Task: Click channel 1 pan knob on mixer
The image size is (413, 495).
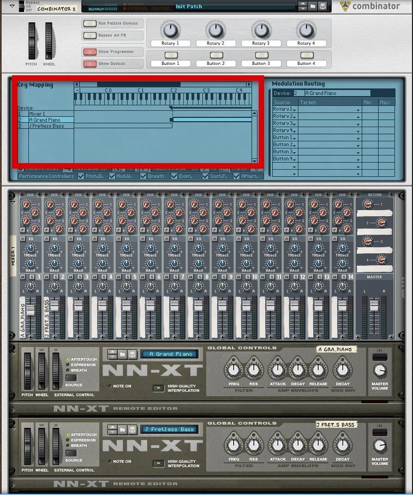Action: [x=31, y=287]
